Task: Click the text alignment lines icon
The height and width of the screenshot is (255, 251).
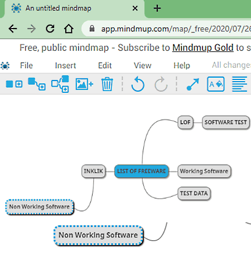Action: [239, 84]
